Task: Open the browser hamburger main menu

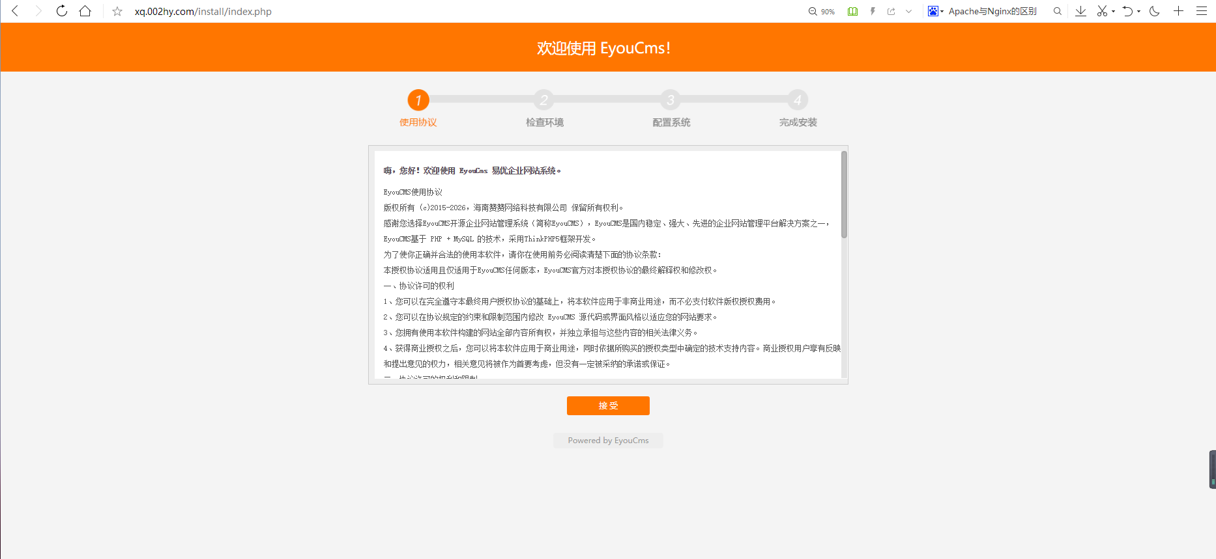Action: tap(1202, 11)
